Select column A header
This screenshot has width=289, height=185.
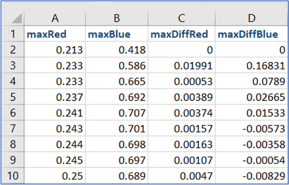pyautogui.click(x=55, y=18)
